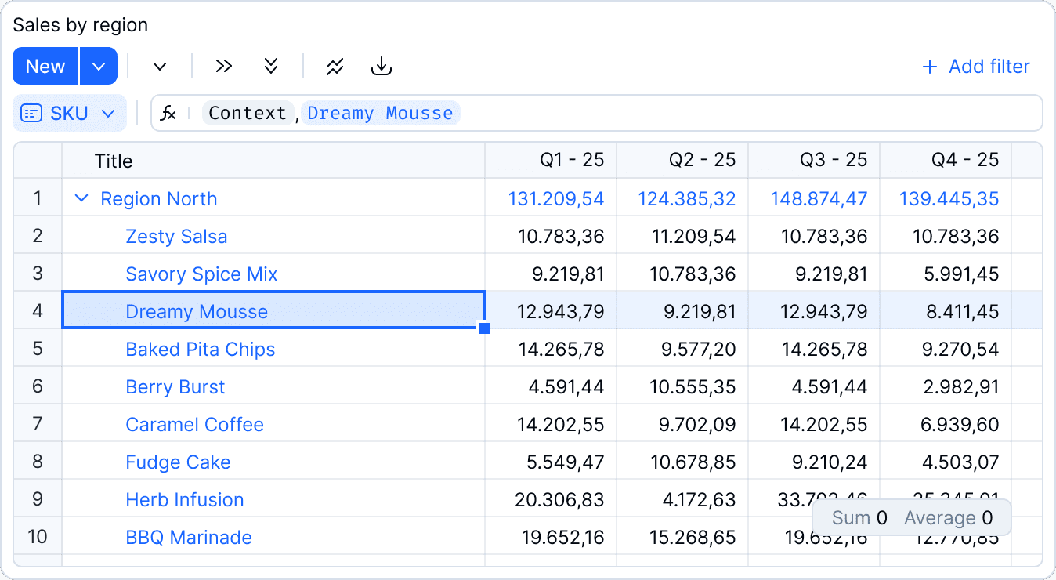This screenshot has height=580, width=1056.
Task: Click the plus icon beside Add filter
Action: [930, 67]
